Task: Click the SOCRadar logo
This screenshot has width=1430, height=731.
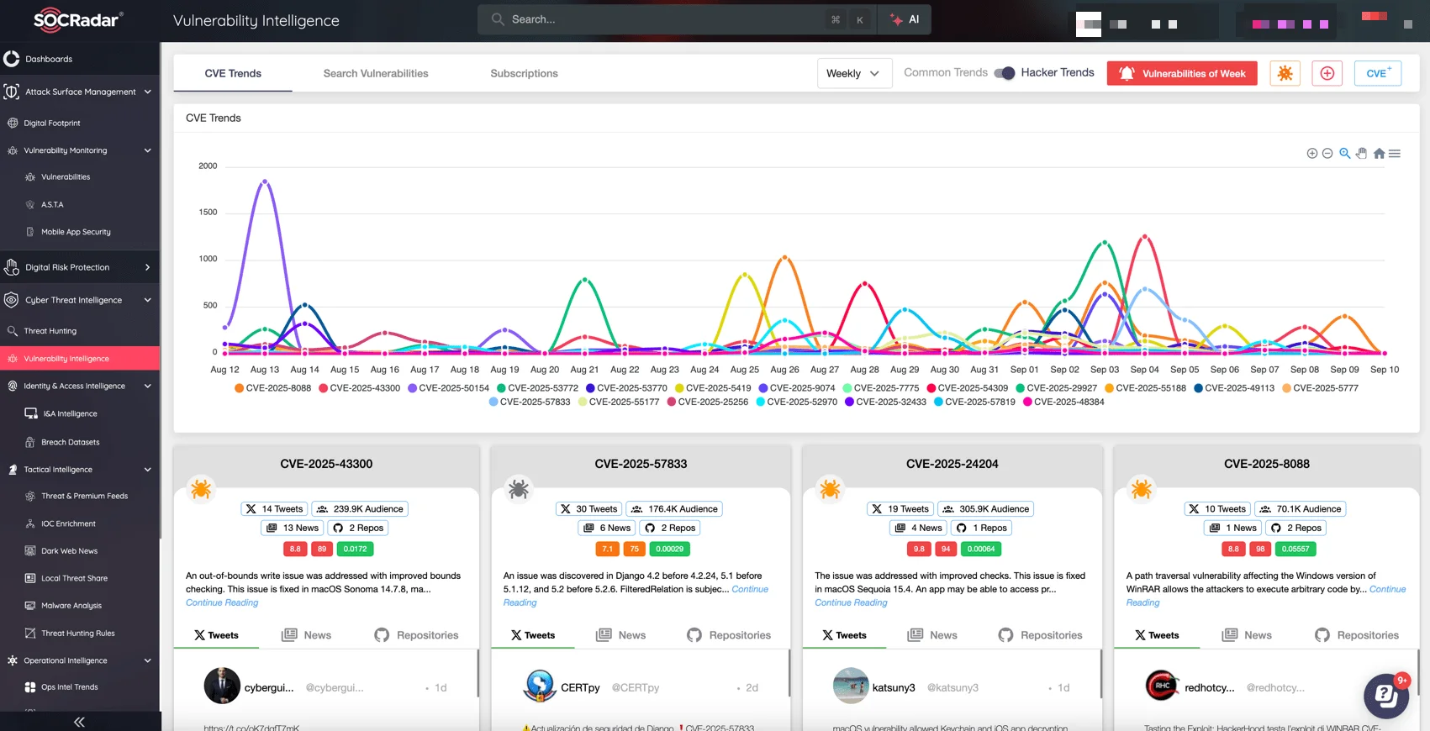Action: (x=78, y=19)
